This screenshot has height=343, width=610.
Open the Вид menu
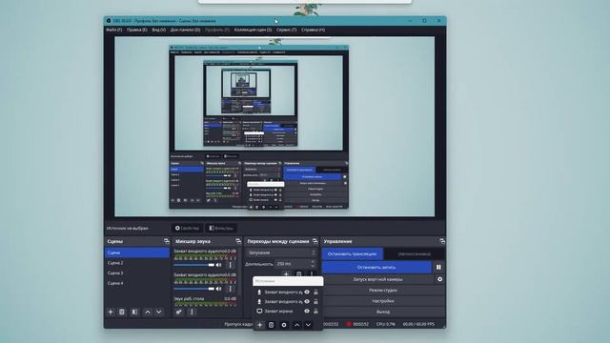coord(159,30)
